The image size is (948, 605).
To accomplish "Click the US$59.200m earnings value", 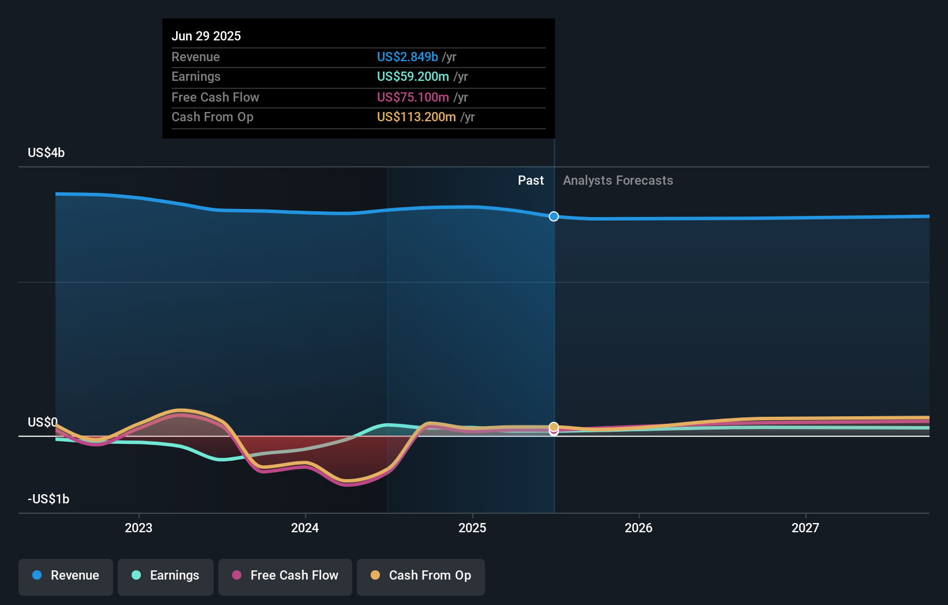I will coord(413,76).
